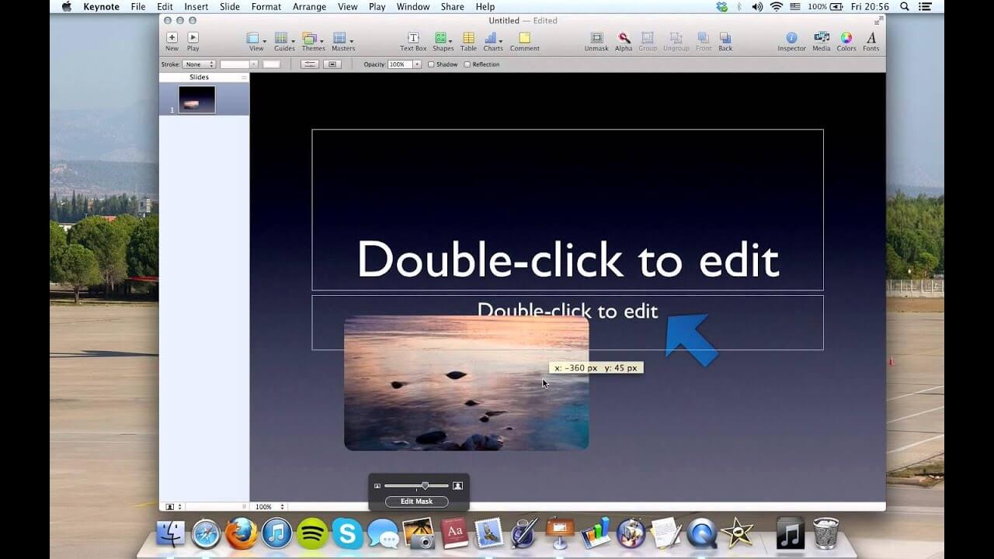The width and height of the screenshot is (994, 559).
Task: Click the slide navigator view popup at bottom-left
Action: pos(174,507)
